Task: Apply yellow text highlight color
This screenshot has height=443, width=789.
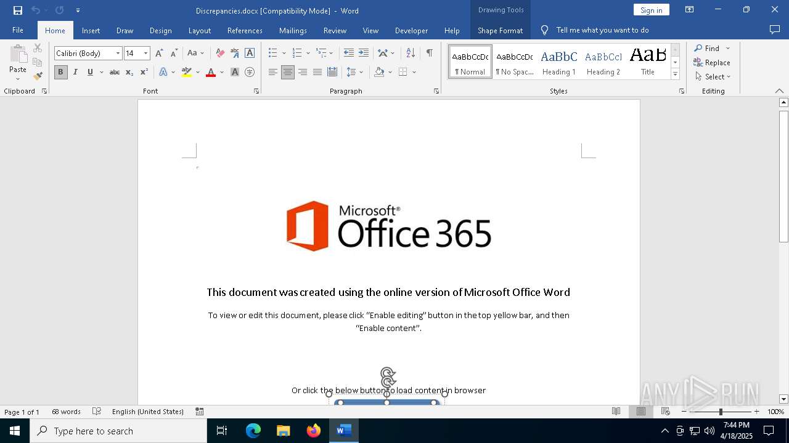Action: tap(187, 72)
